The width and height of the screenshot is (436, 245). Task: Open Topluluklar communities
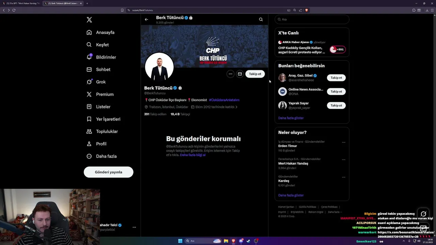click(102, 131)
